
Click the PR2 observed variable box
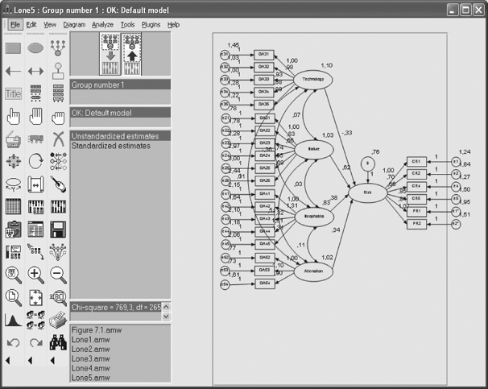[416, 224]
